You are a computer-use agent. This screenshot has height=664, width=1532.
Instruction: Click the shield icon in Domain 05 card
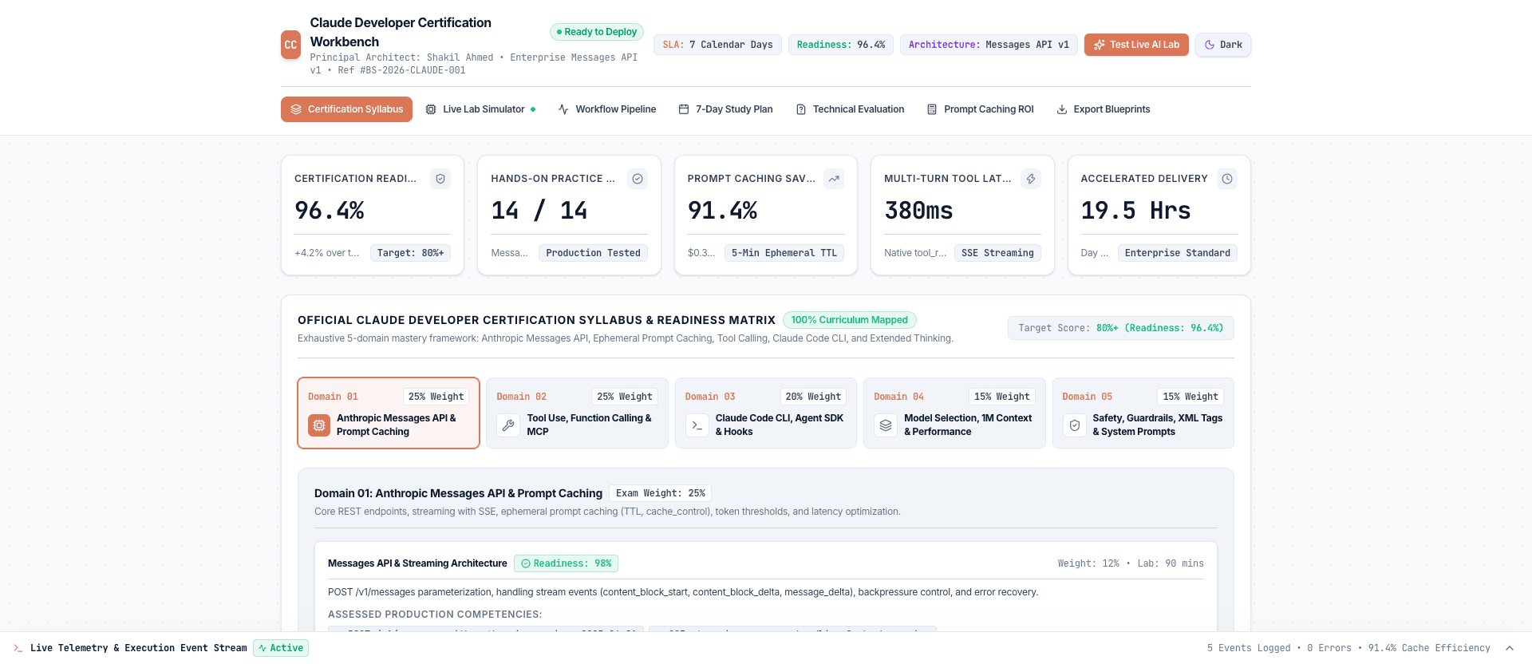[1075, 425]
